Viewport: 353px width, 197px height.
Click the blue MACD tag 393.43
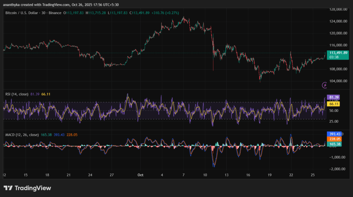click(333, 134)
